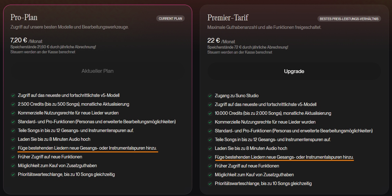392x196 pixels.
Task: Click checkmark icon beside Zugang zu Suno Studio
Action: [x=210, y=96]
